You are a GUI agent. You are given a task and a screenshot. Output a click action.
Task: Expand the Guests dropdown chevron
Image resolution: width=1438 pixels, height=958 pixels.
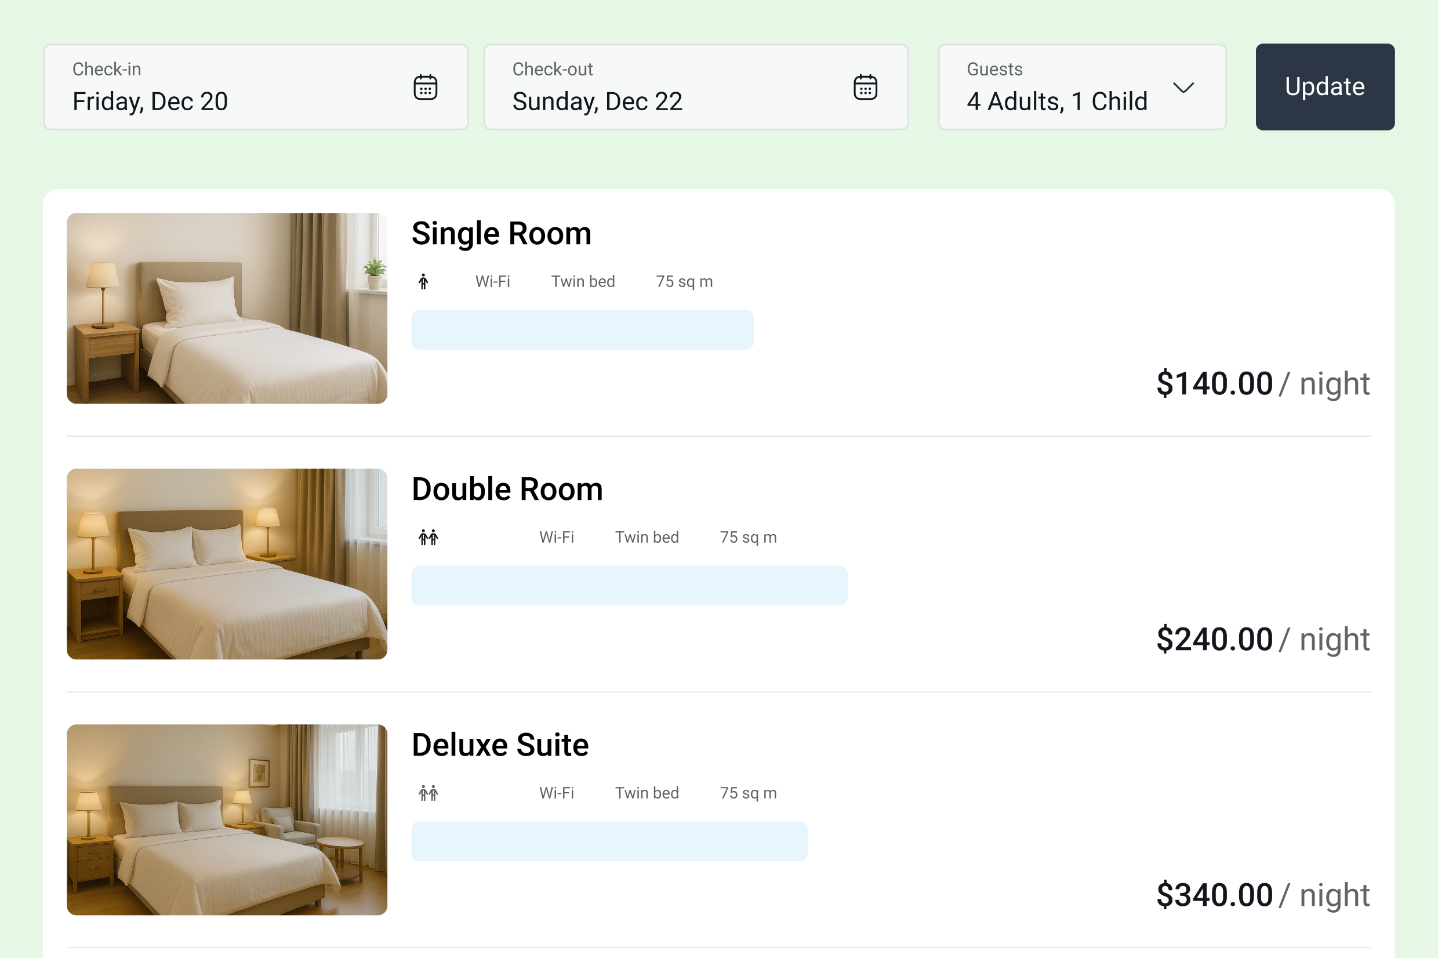click(x=1183, y=88)
